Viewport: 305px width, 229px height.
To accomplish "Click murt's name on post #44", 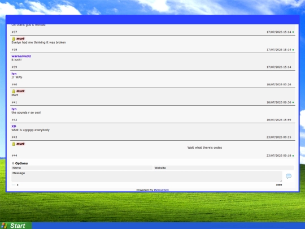I will point(20,144).
